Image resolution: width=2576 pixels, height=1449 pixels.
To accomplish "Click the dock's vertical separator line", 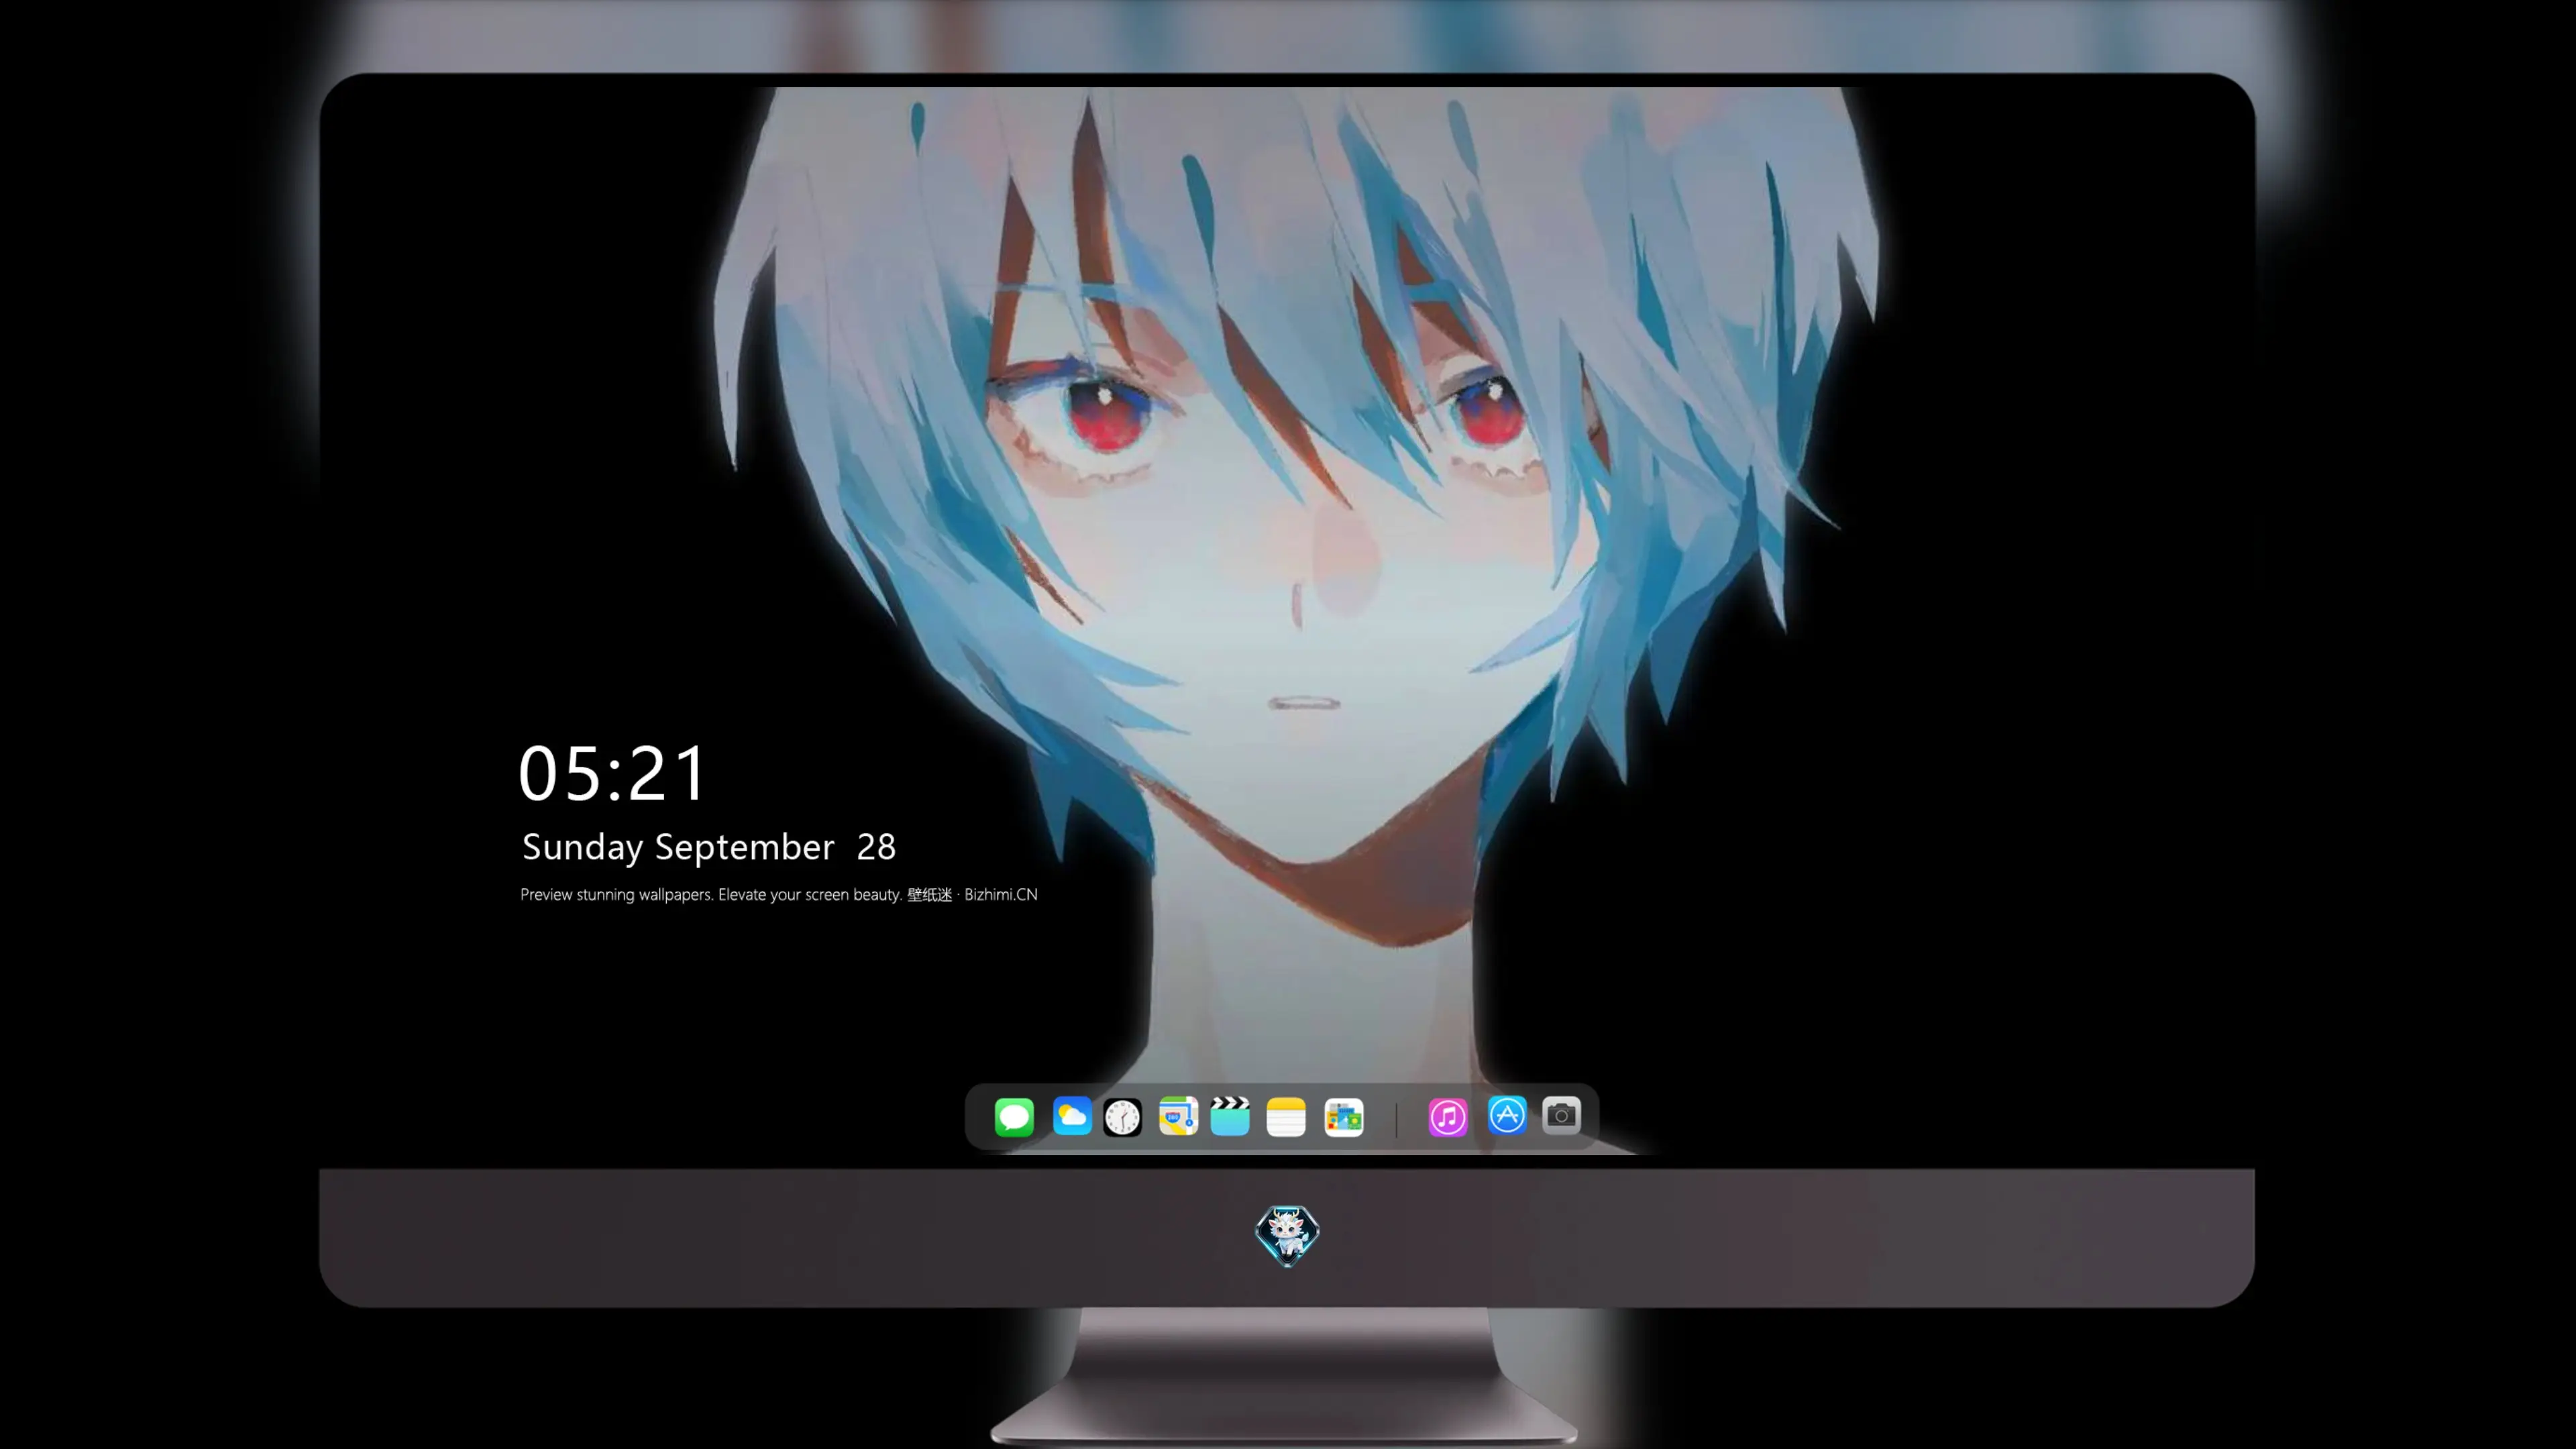I will pyautogui.click(x=1396, y=1118).
